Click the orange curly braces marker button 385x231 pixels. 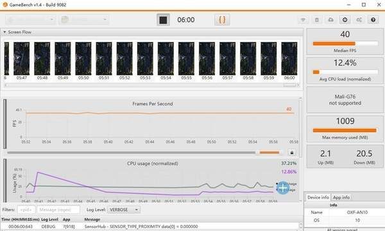click(222, 20)
